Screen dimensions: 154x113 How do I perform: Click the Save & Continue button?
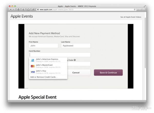tap(108, 73)
